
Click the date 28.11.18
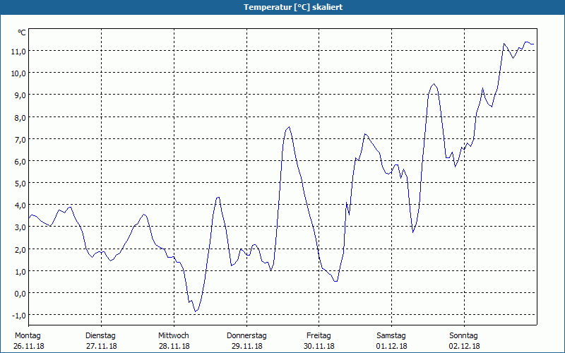tap(174, 346)
